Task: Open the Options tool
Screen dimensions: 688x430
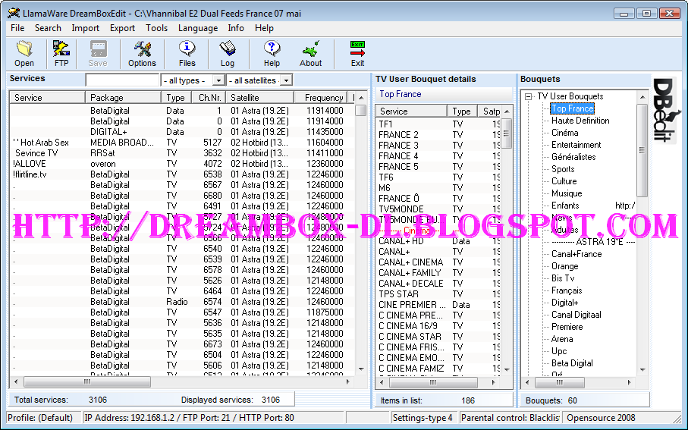Action: point(142,54)
